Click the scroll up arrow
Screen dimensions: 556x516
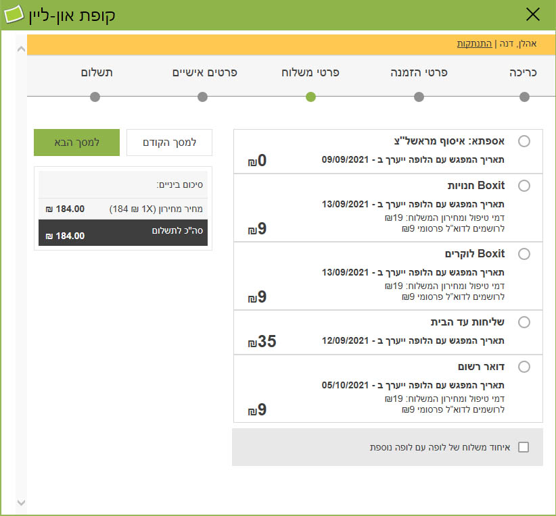click(21, 49)
